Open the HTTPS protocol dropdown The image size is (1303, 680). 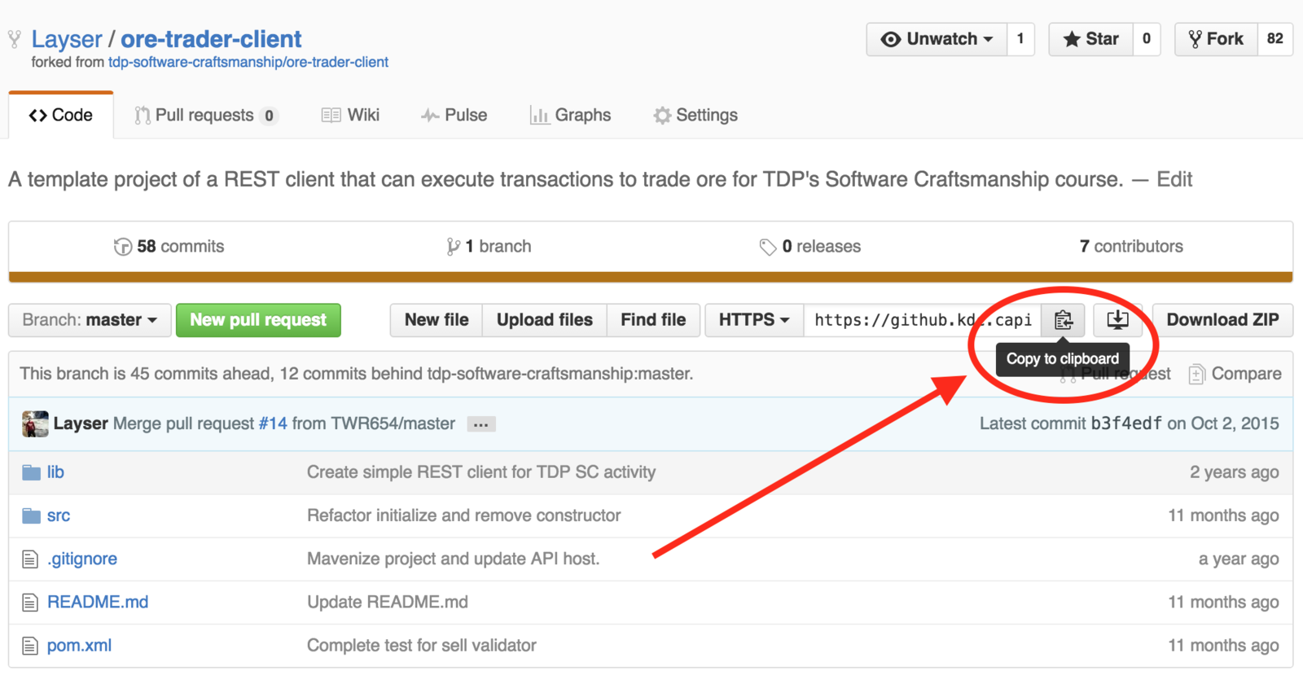point(754,320)
